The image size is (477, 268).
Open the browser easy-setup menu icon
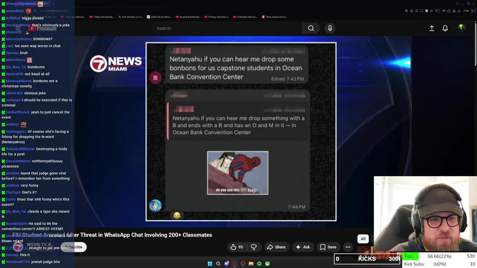click(473, 11)
